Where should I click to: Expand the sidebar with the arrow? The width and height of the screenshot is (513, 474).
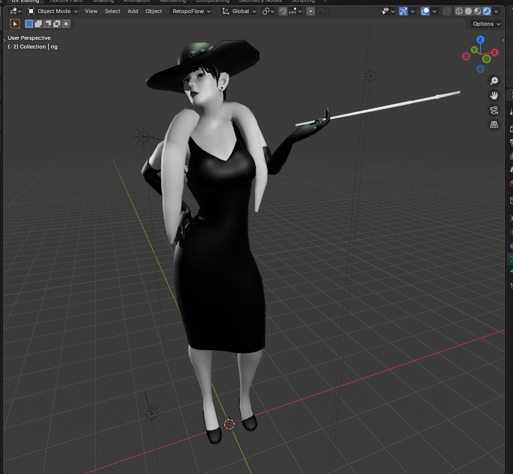(503, 41)
